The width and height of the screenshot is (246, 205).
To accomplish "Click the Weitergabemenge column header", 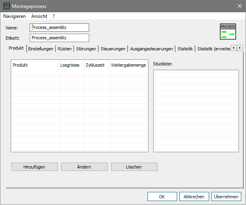I will click(129, 65).
